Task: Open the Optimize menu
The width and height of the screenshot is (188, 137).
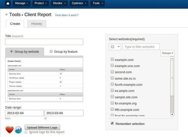Action: 79,4
